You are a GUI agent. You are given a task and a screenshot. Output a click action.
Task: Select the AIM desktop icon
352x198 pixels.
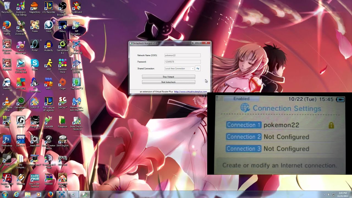tap(49, 65)
